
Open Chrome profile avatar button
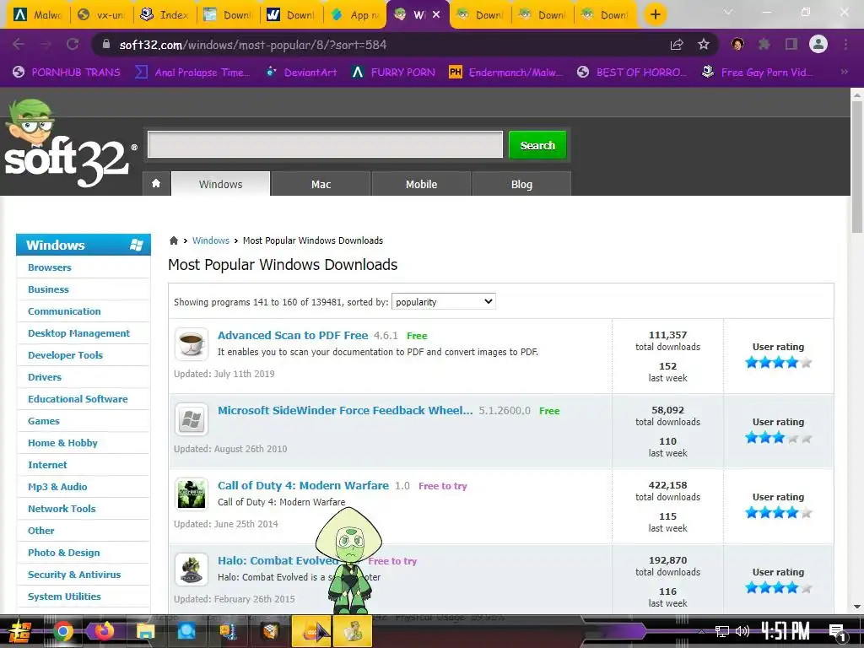[x=818, y=44]
